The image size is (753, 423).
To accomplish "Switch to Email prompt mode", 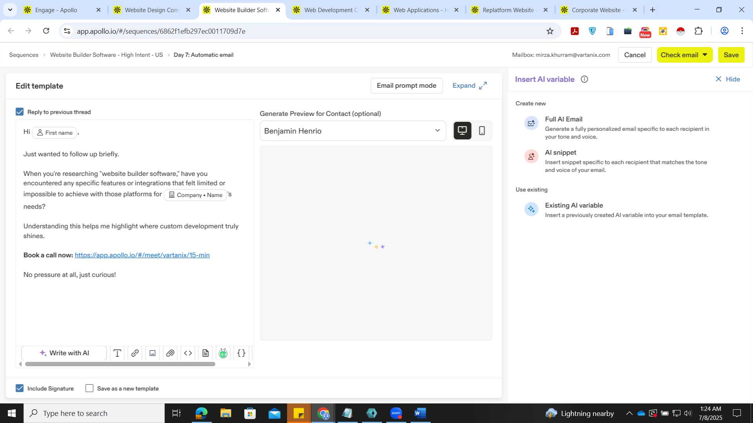I will 406,85.
